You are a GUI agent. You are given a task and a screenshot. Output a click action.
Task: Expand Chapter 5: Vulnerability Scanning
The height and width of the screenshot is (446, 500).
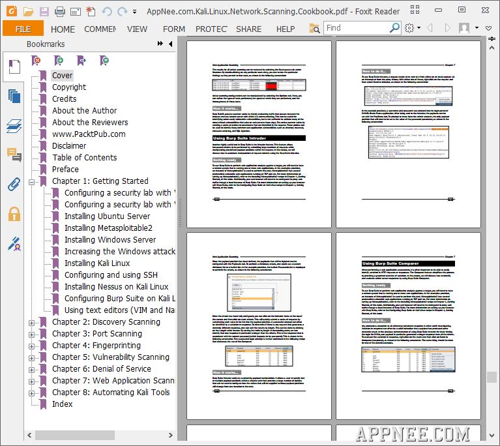pyautogui.click(x=31, y=358)
